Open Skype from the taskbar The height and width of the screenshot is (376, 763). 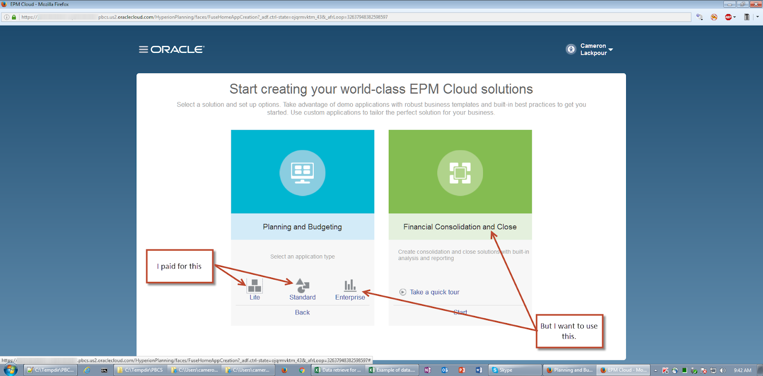tap(516, 370)
